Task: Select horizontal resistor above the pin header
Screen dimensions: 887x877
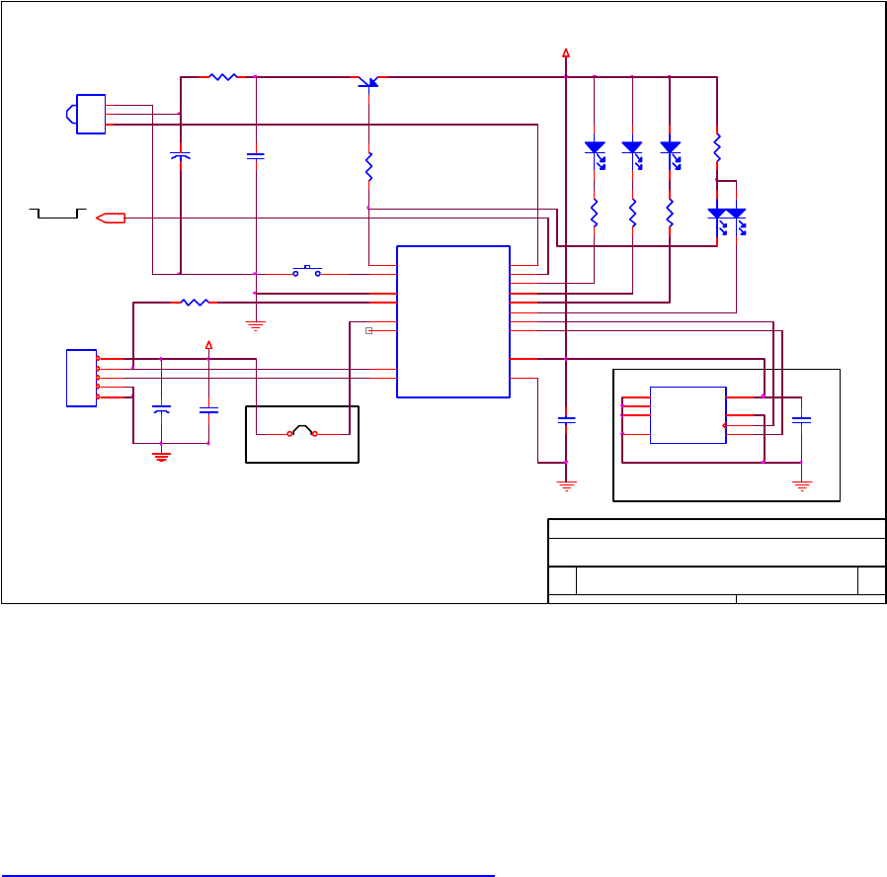Action: (x=195, y=303)
